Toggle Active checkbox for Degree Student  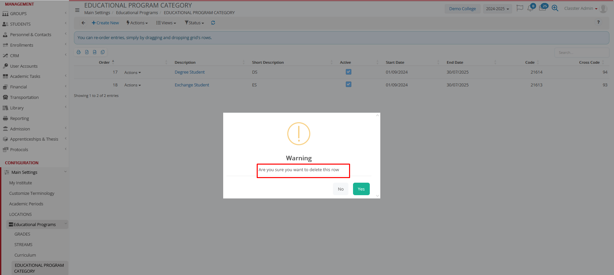tap(348, 72)
